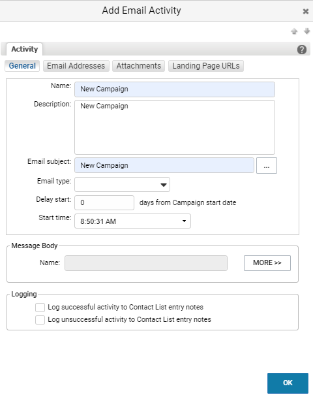
Task: Confirm with the OK button
Action: [288, 383]
